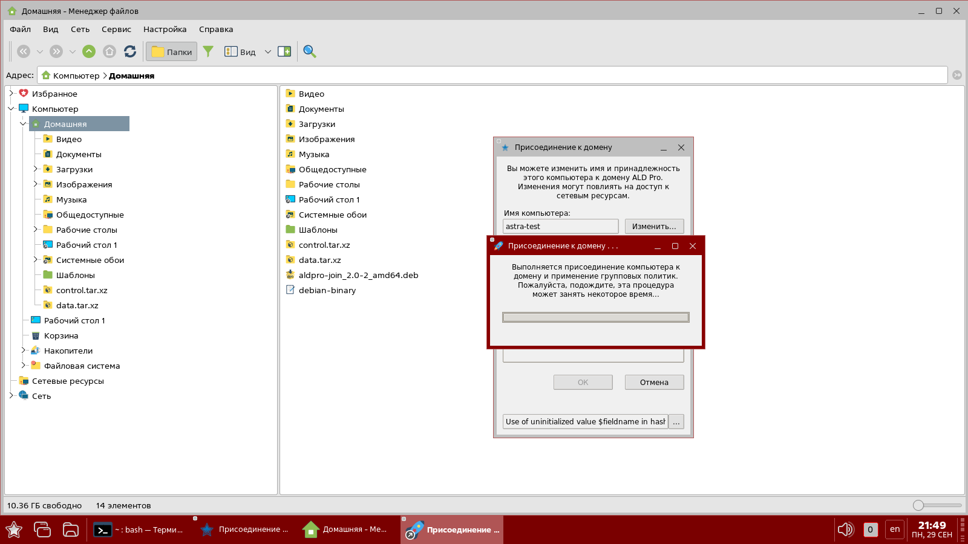Click the Отмена button
Image resolution: width=968 pixels, height=544 pixels.
click(654, 382)
